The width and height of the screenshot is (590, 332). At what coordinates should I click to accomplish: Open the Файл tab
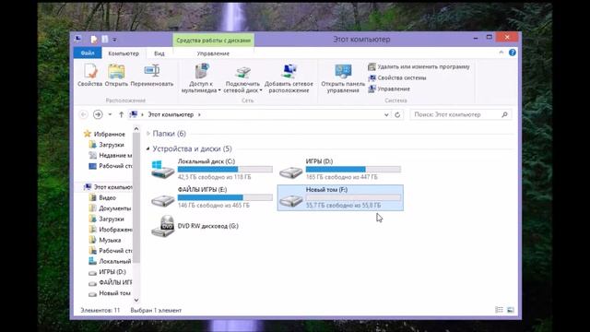point(88,53)
